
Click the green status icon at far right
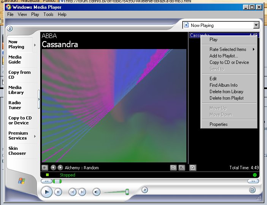tap(255, 175)
